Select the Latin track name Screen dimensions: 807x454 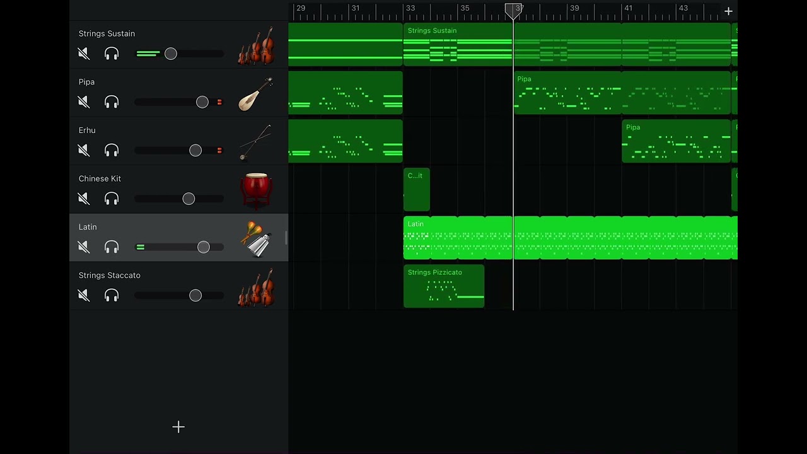pyautogui.click(x=88, y=227)
